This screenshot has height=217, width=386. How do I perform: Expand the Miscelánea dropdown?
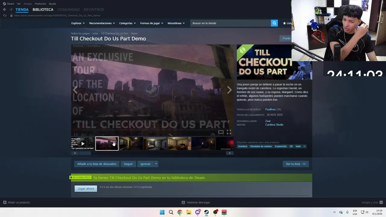click(176, 23)
